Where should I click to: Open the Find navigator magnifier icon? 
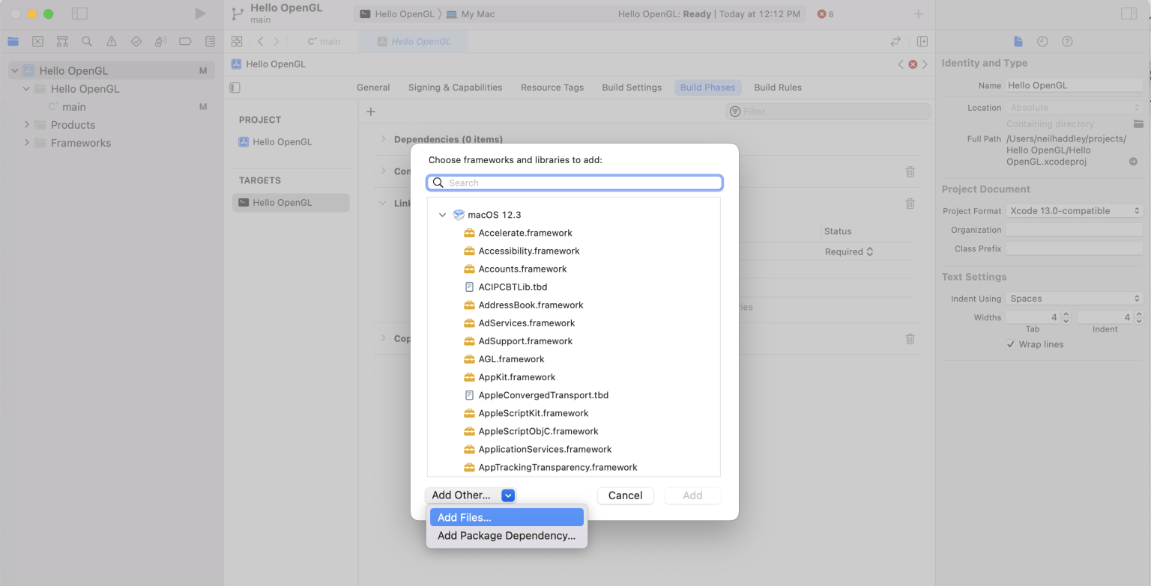(x=87, y=41)
